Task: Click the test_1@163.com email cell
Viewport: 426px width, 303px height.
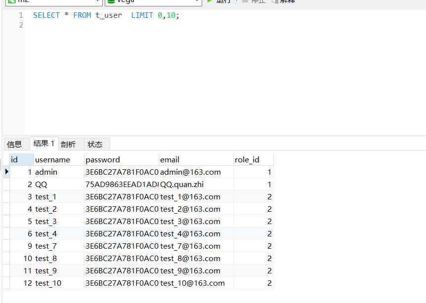Action: click(196, 197)
